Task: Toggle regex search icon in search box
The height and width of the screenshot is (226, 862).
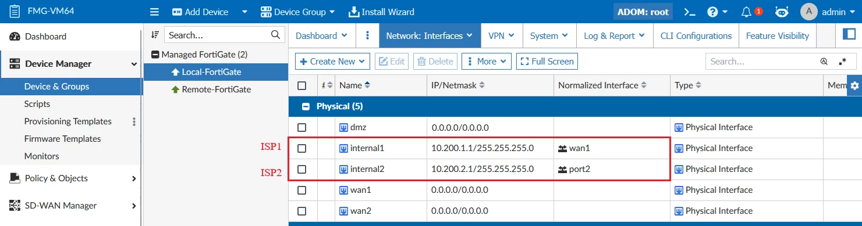Action: pos(842,61)
